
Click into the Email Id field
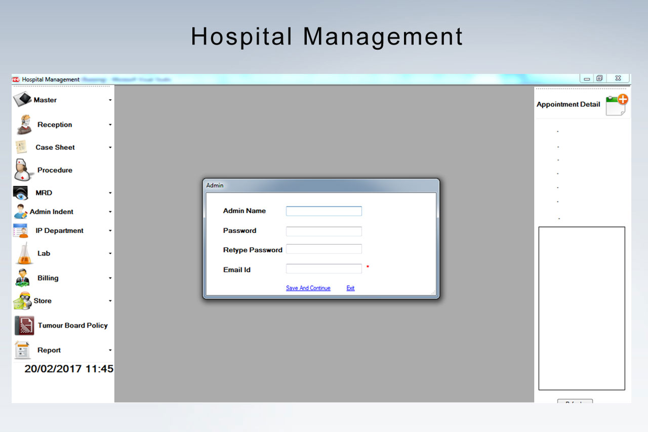pos(323,269)
